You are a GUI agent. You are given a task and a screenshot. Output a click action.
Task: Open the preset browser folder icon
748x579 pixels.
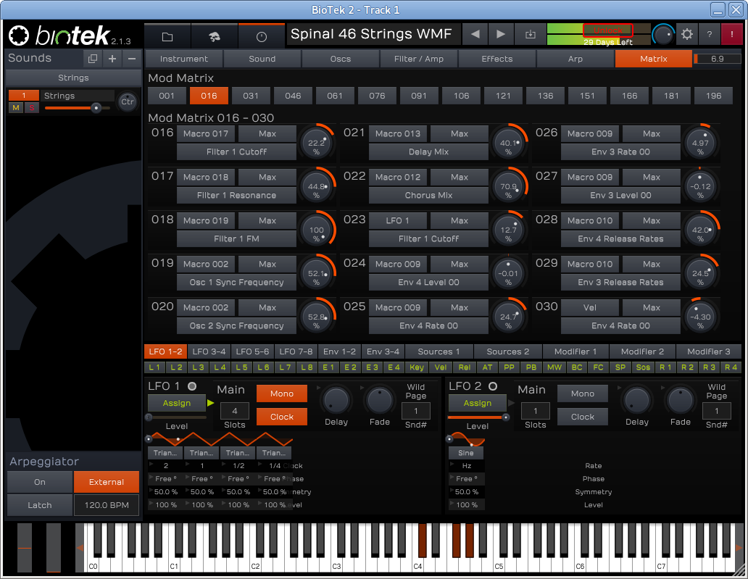tap(167, 36)
